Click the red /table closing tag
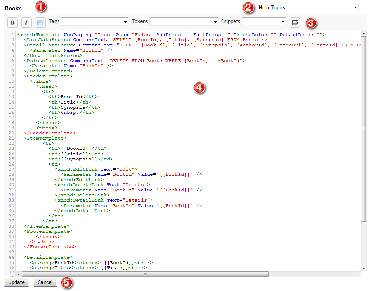The width and height of the screenshot is (369, 291). point(42,242)
